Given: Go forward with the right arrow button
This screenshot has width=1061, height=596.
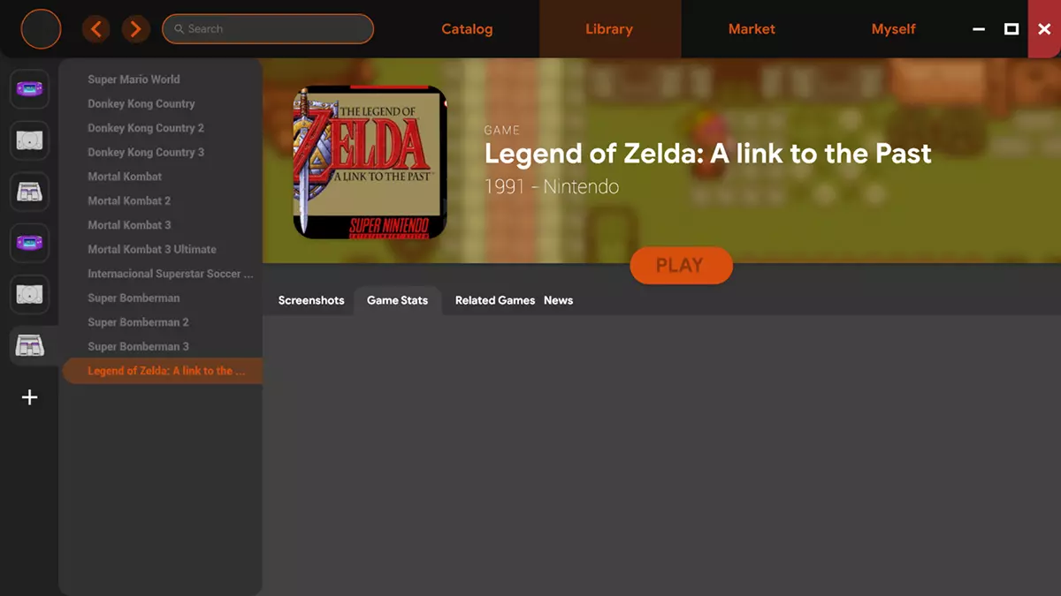Looking at the screenshot, I should 135,29.
